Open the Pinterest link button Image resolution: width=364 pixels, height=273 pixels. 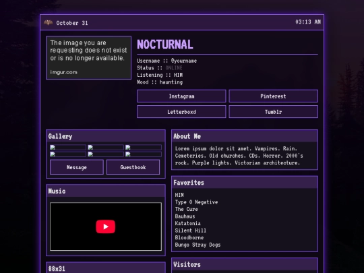pyautogui.click(x=273, y=96)
